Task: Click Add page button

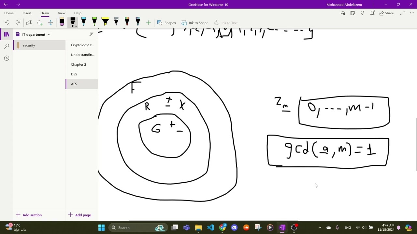Action: click(79, 215)
